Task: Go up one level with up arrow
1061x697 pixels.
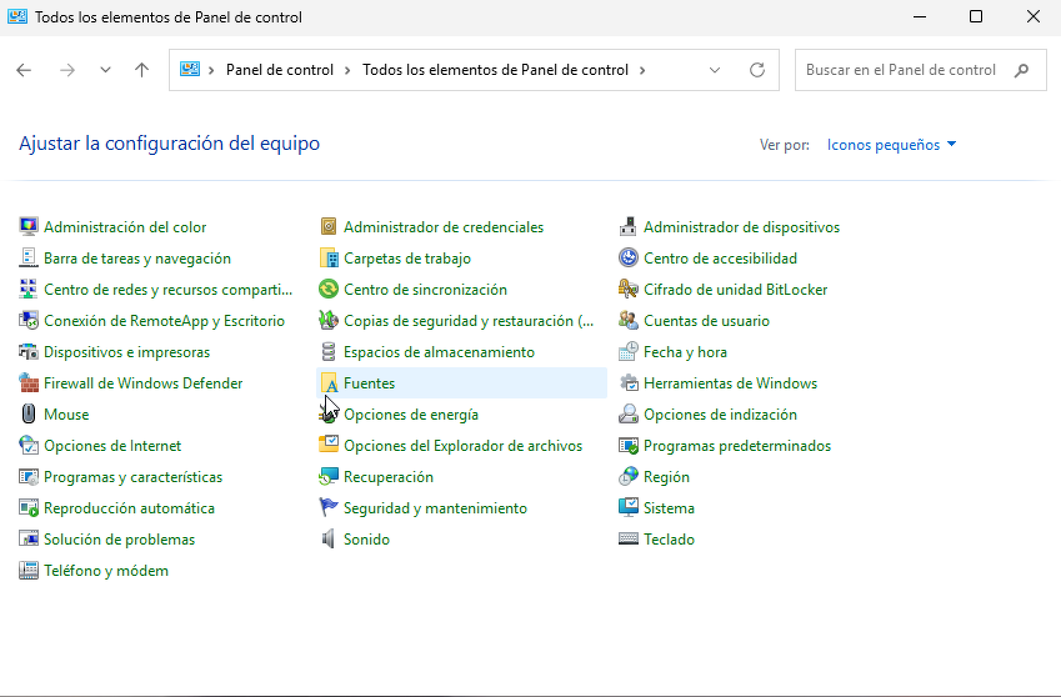Action: tap(142, 70)
